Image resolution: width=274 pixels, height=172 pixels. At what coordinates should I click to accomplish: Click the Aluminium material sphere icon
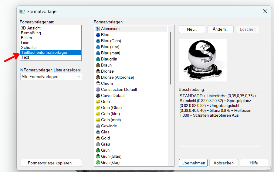point(98,29)
